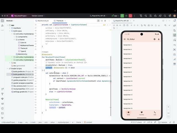
Task: Open Git tool window at sidebar bottom
Action: point(2,118)
